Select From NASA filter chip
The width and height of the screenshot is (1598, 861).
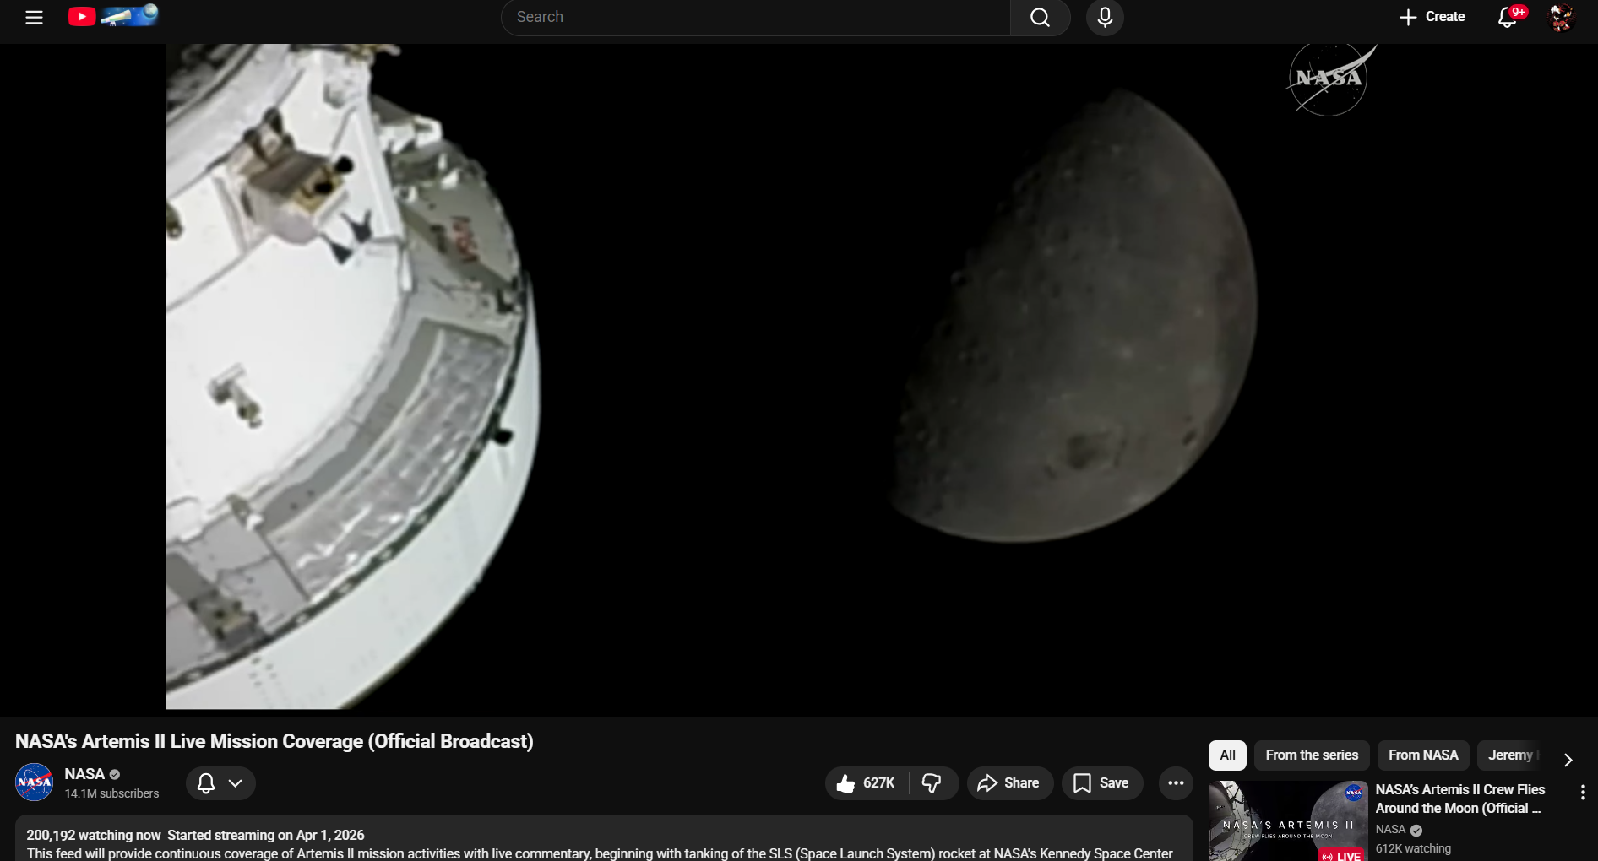[1423, 755]
